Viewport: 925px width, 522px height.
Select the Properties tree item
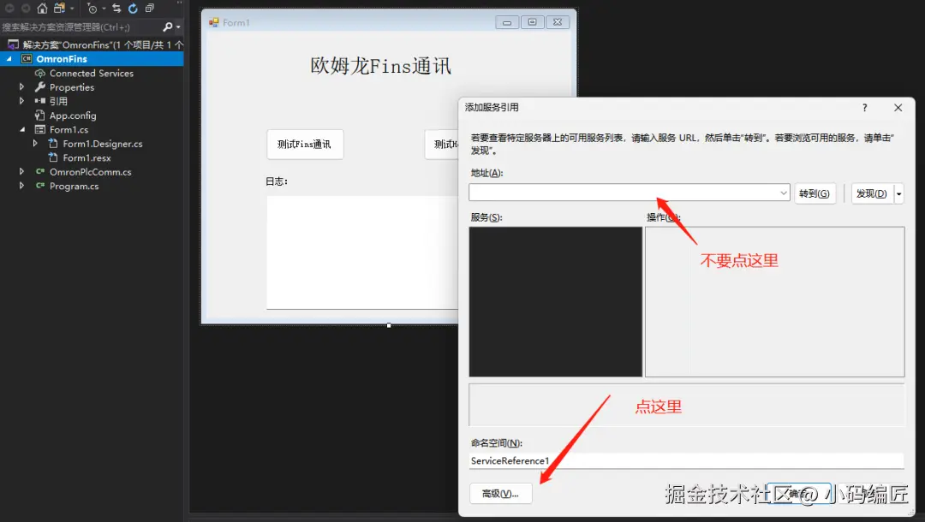pyautogui.click(x=72, y=87)
